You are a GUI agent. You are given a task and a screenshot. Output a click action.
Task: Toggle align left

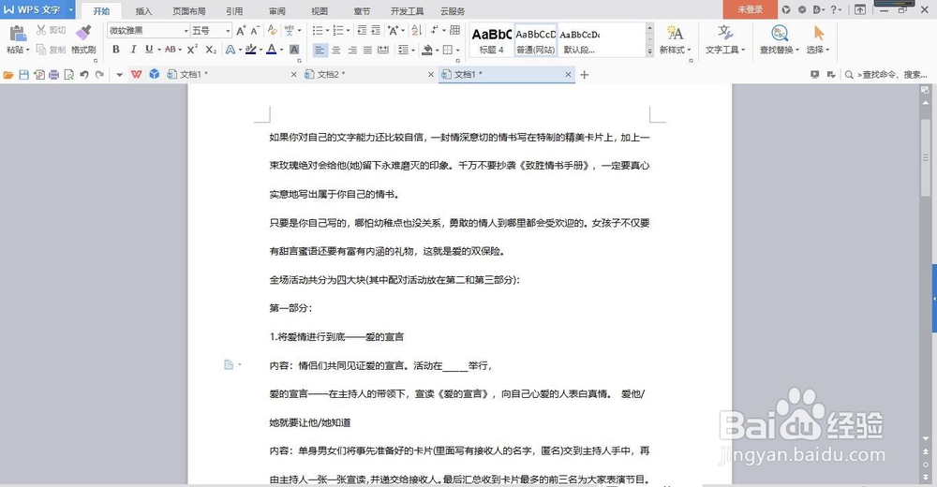(320, 51)
